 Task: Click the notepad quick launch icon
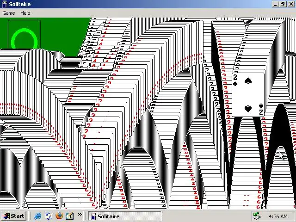(x=70, y=216)
